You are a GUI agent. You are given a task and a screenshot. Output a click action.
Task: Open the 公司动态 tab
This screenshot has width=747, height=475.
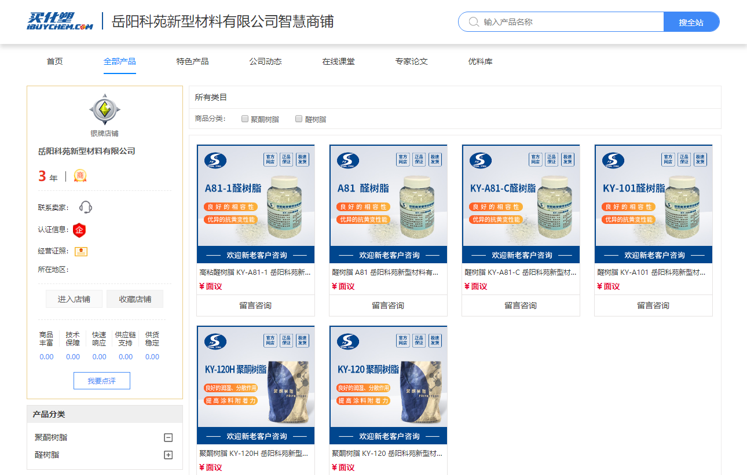coord(266,61)
